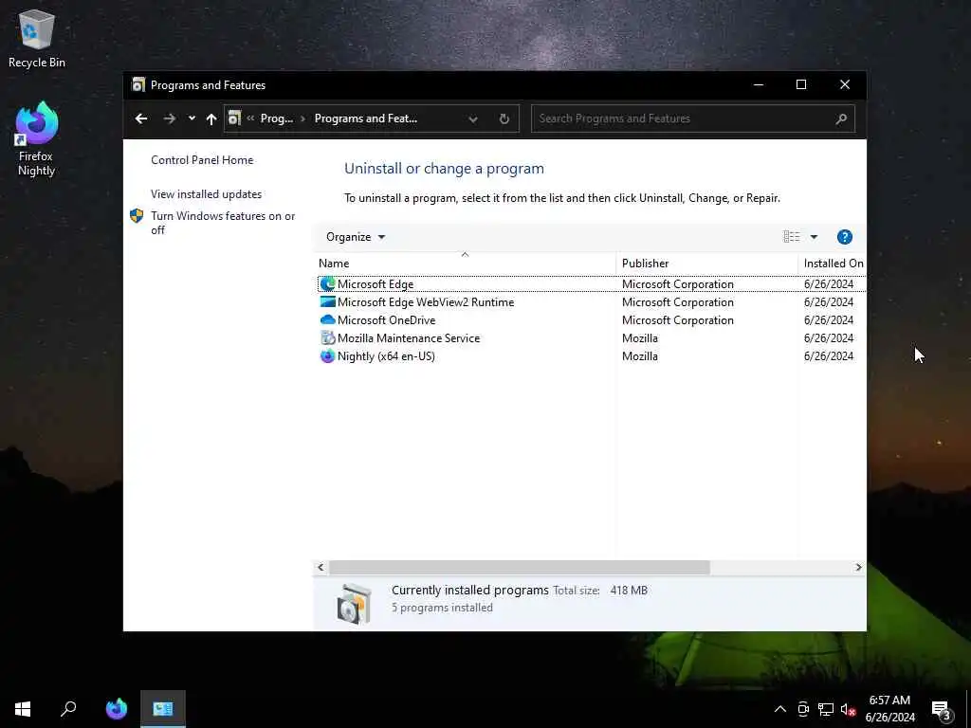Open the recent locations dropdown arrow

[x=192, y=118]
